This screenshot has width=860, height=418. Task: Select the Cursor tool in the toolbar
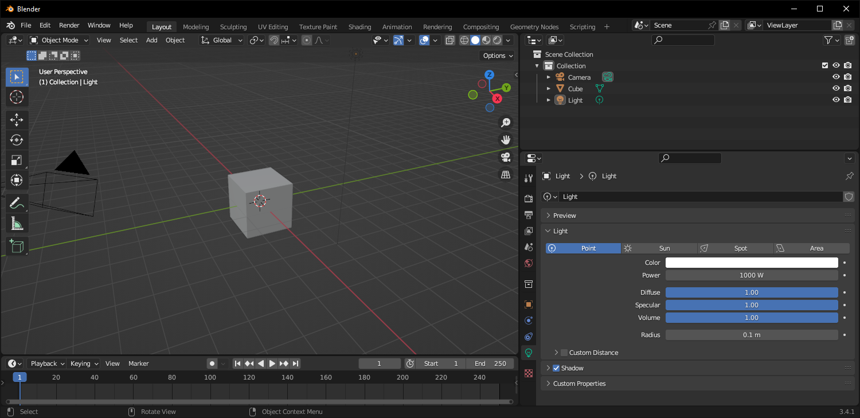click(17, 97)
